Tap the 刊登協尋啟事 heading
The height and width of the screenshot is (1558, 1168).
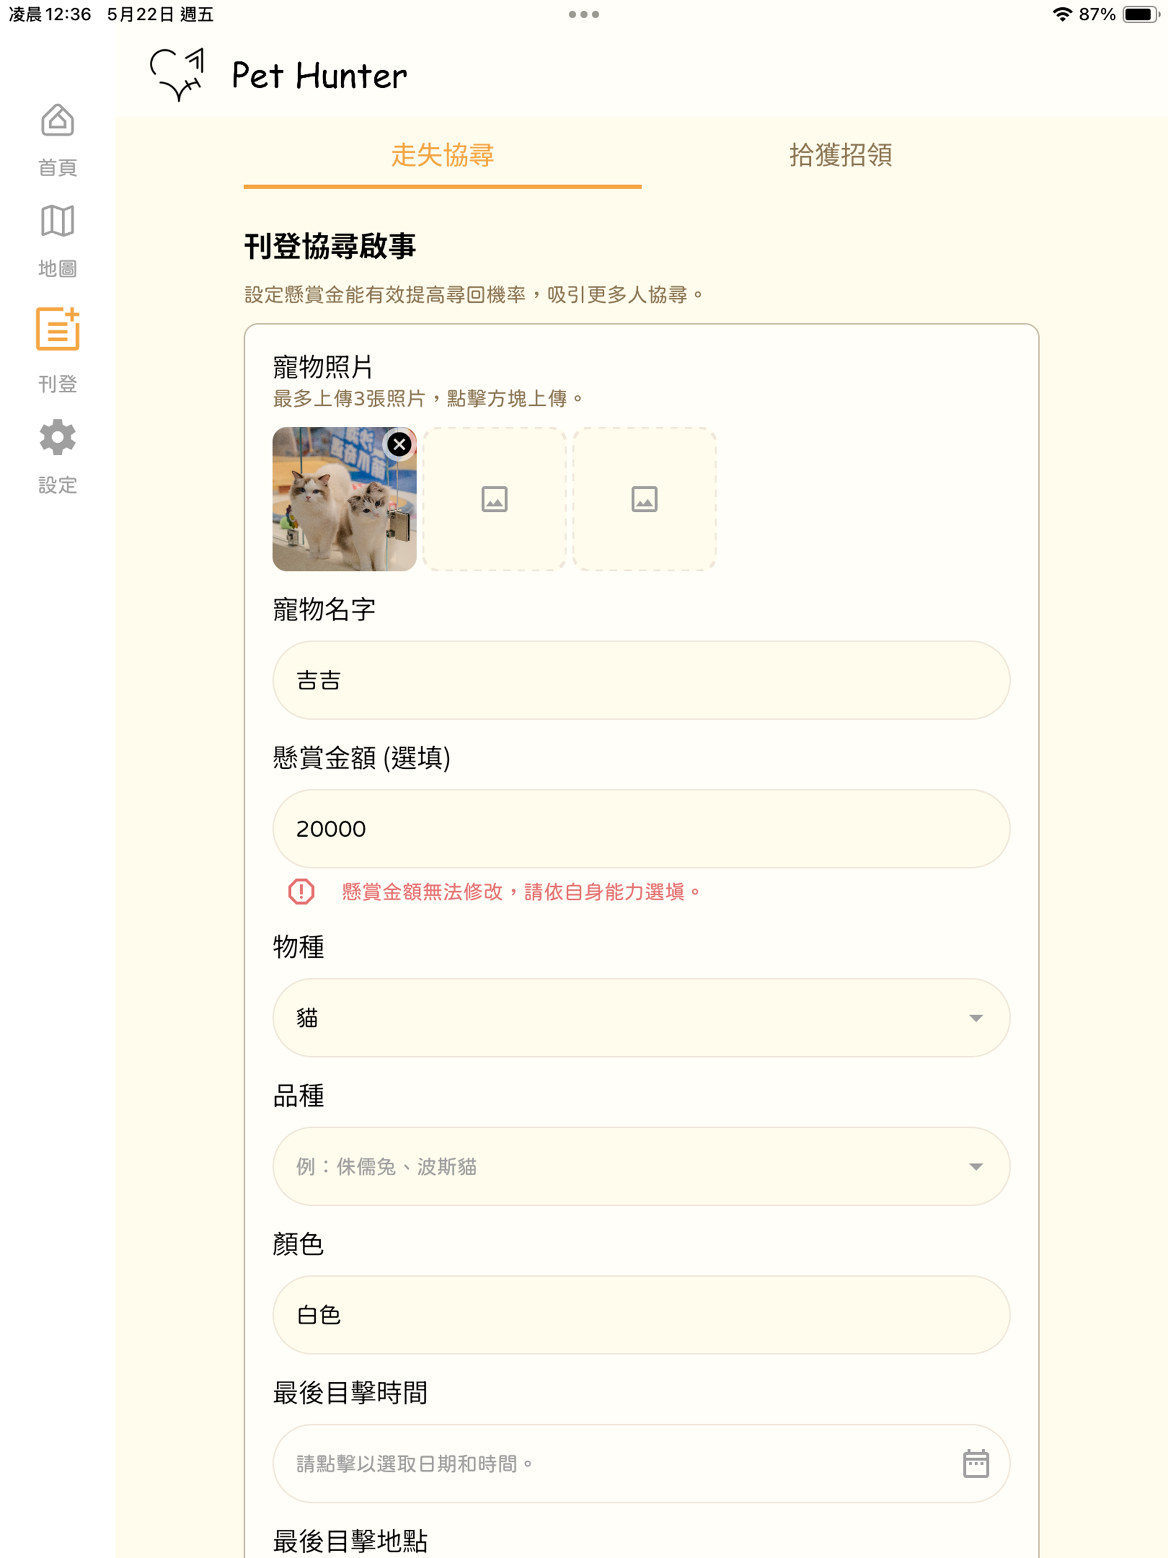[x=330, y=246]
